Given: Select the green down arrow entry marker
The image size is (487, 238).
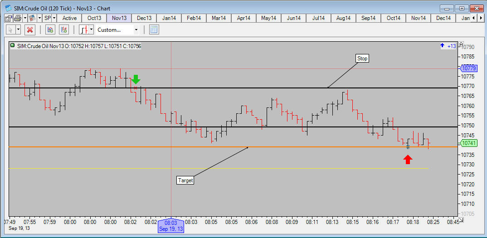Looking at the screenshot, I should tap(136, 79).
